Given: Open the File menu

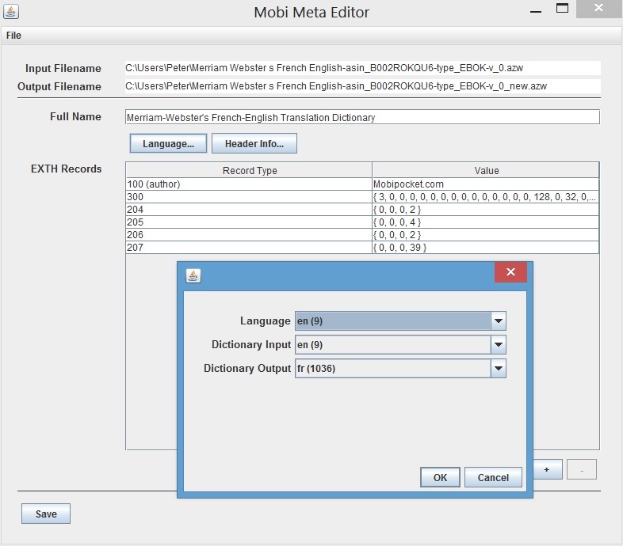Looking at the screenshot, I should pyautogui.click(x=13, y=36).
